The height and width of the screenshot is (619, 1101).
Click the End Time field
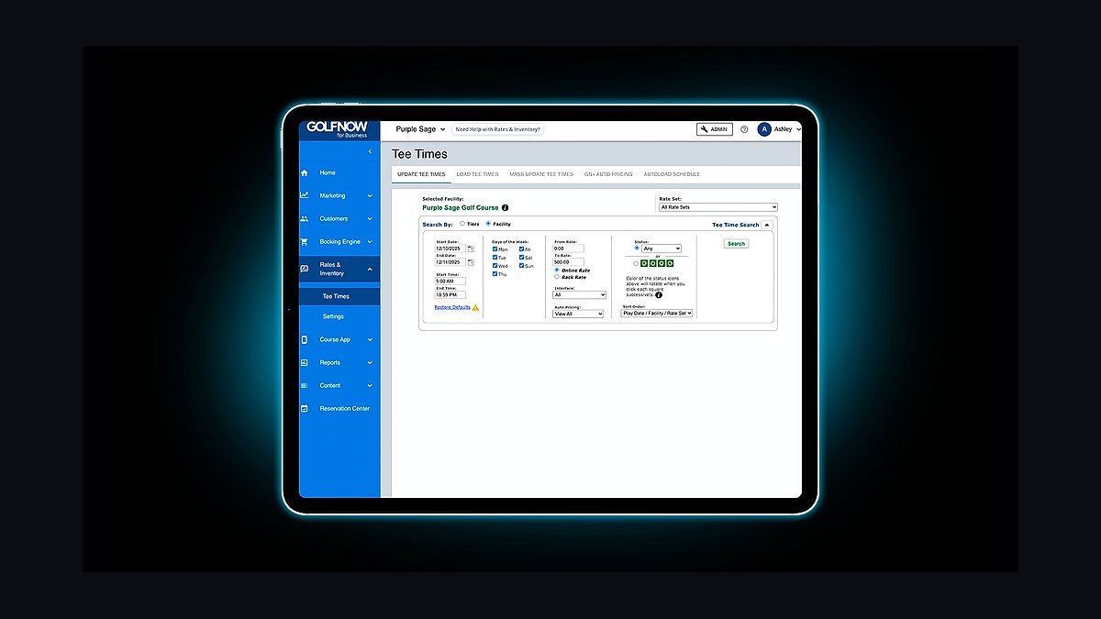[x=450, y=295]
